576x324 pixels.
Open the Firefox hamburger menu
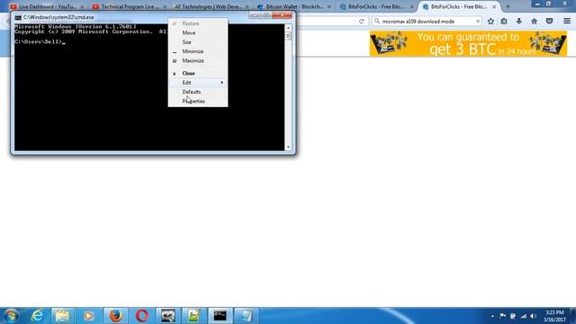567,22
